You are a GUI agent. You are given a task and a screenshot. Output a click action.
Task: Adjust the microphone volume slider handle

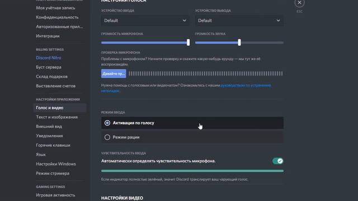click(x=188, y=42)
